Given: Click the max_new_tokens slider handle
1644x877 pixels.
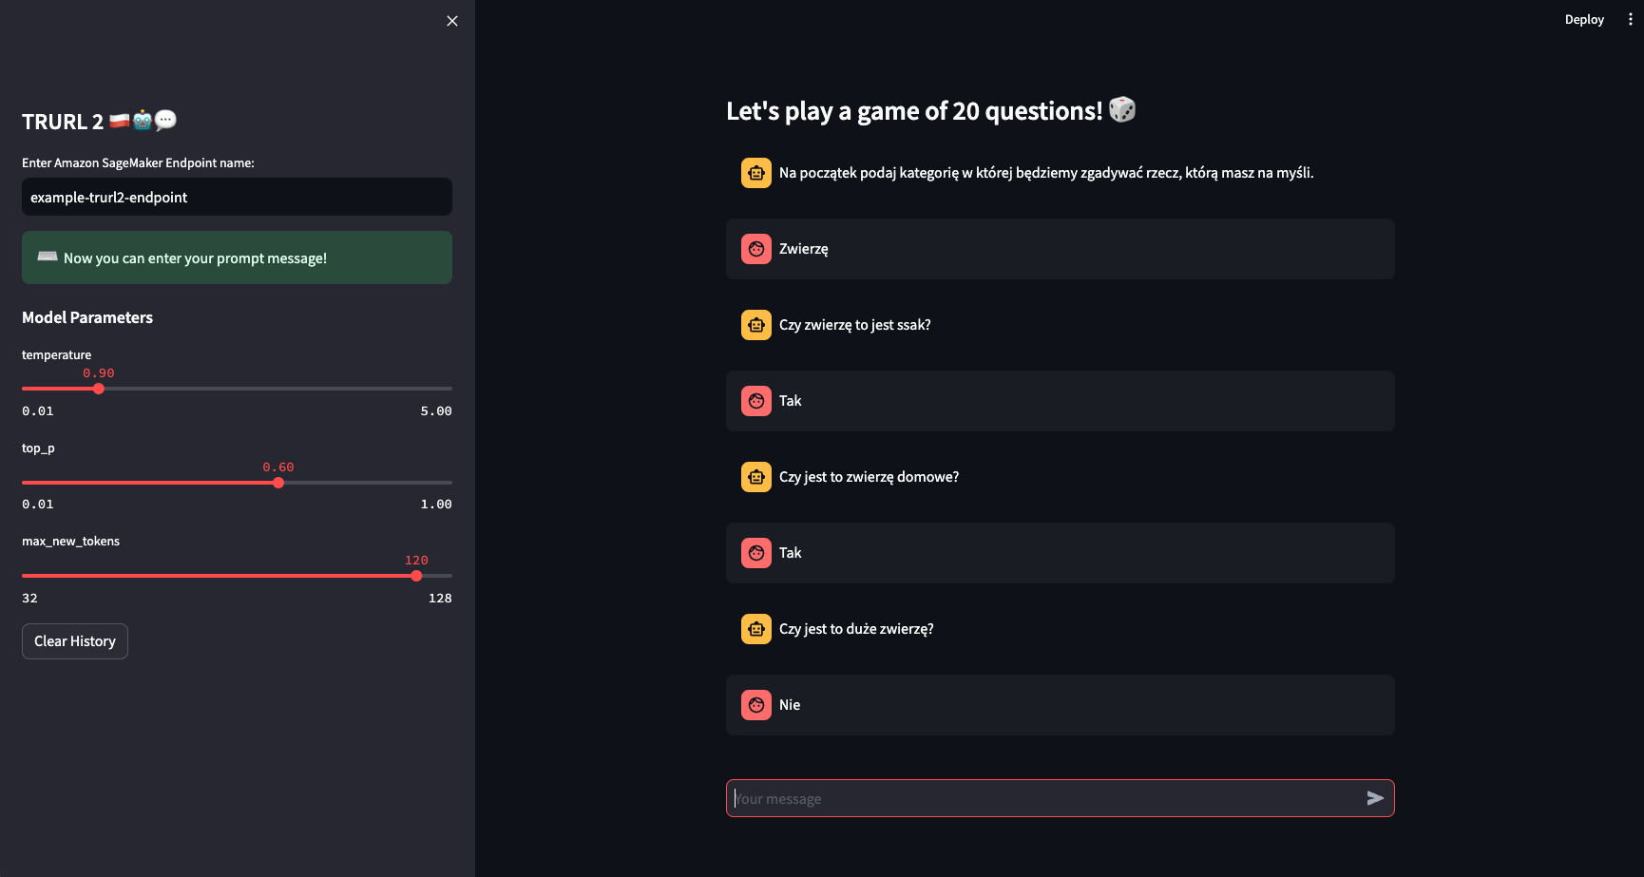Looking at the screenshot, I should [416, 576].
